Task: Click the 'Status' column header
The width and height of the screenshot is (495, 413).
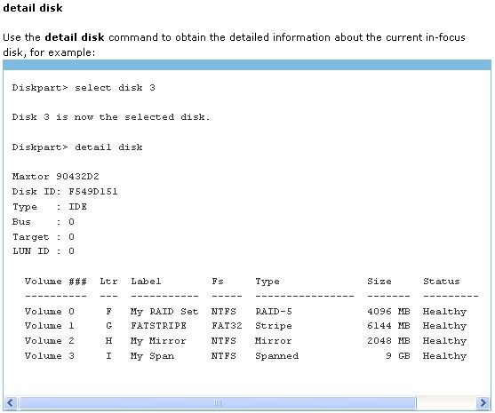Action: [442, 282]
